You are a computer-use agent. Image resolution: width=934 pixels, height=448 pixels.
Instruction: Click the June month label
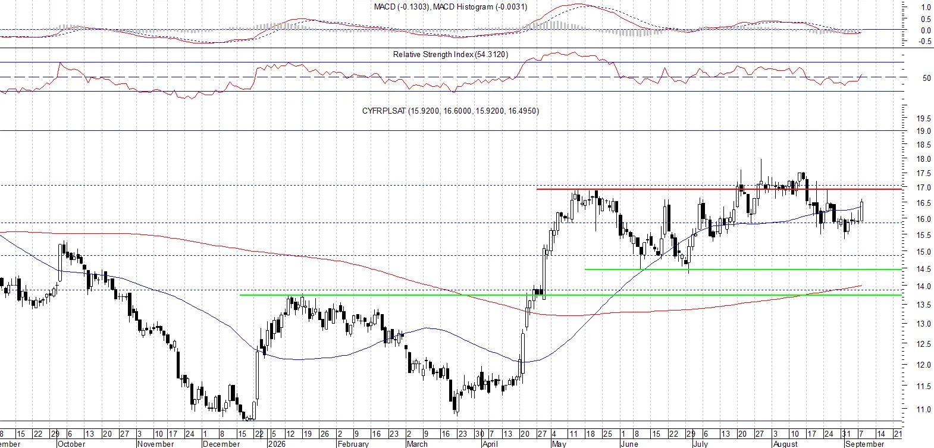[x=629, y=444]
